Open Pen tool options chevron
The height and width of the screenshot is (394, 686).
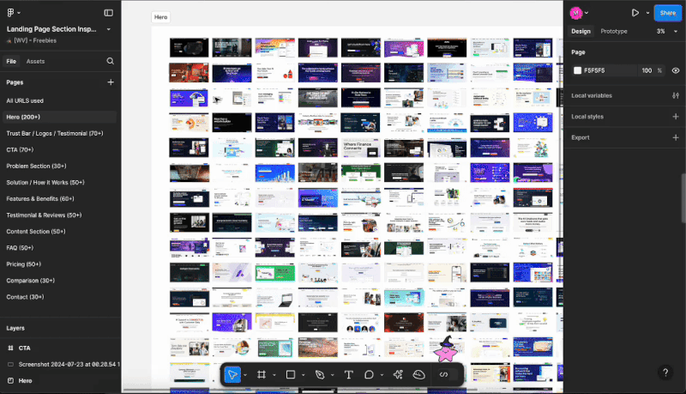(x=333, y=375)
